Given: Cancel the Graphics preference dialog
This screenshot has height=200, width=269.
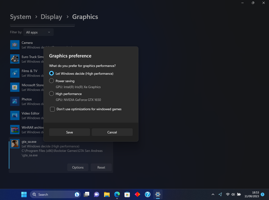Looking at the screenshot, I should (112, 132).
